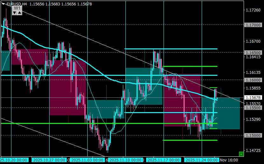Click the 1.15290 price scale value
This screenshot has height=164, width=264.
point(253,119)
